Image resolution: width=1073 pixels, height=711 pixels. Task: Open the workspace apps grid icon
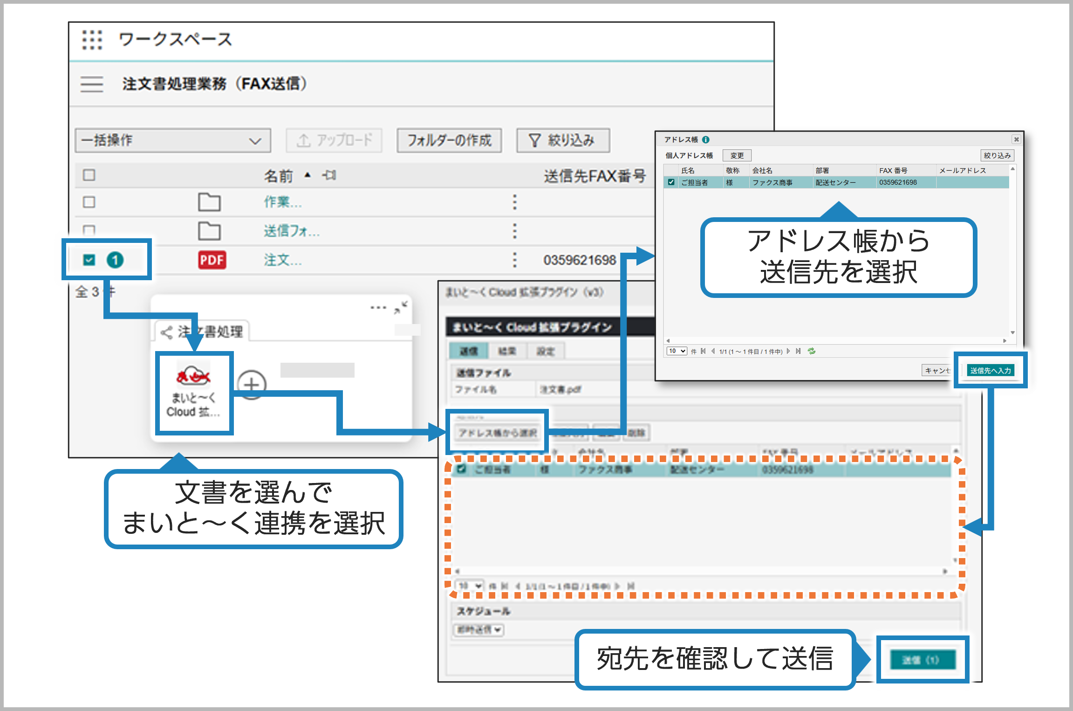coord(93,41)
